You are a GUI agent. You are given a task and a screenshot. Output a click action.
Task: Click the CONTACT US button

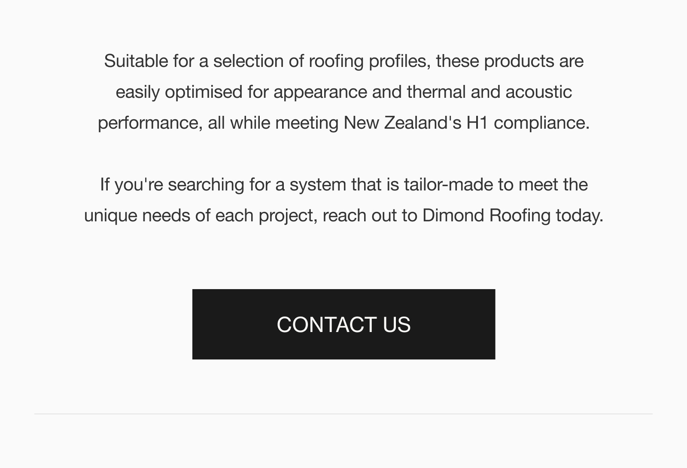(343, 324)
